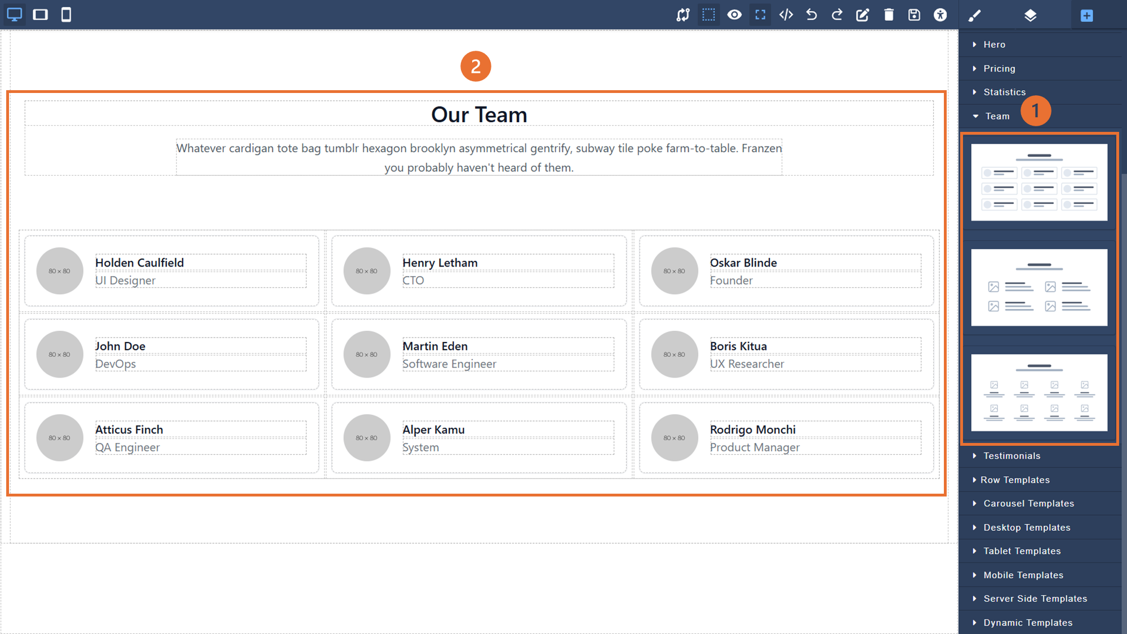Click the trash icon to clear canvas
The height and width of the screenshot is (634, 1127).
pyautogui.click(x=889, y=15)
